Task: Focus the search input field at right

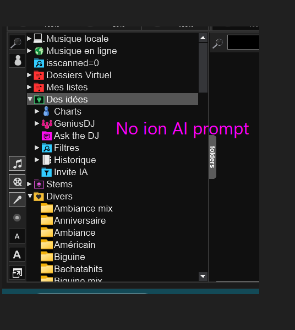Action: (243, 42)
